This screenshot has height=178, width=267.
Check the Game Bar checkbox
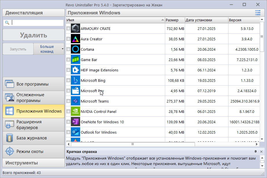tap(68, 60)
